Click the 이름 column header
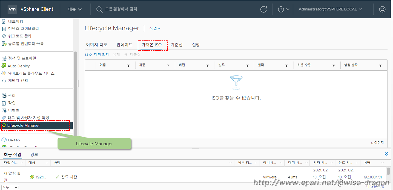393x190 pixels. 103,65
